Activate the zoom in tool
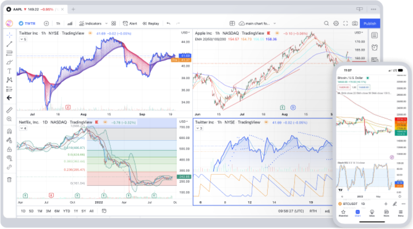Image resolution: width=413 pixels, height=229 pixels. pos(9,119)
